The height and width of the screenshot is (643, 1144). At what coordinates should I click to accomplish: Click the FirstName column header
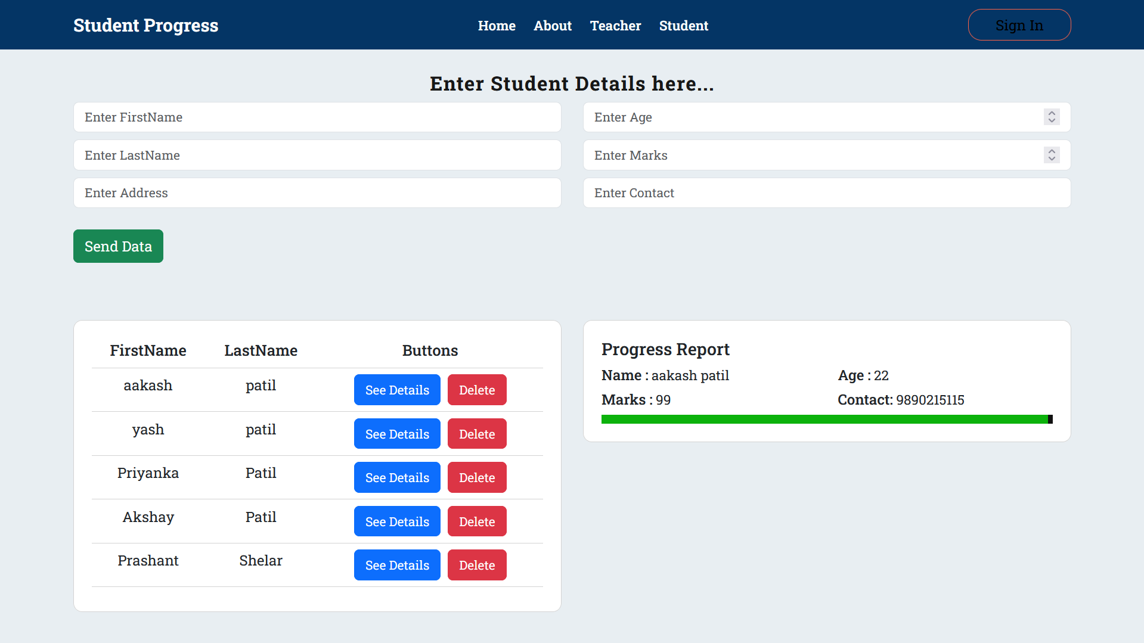[x=148, y=350]
